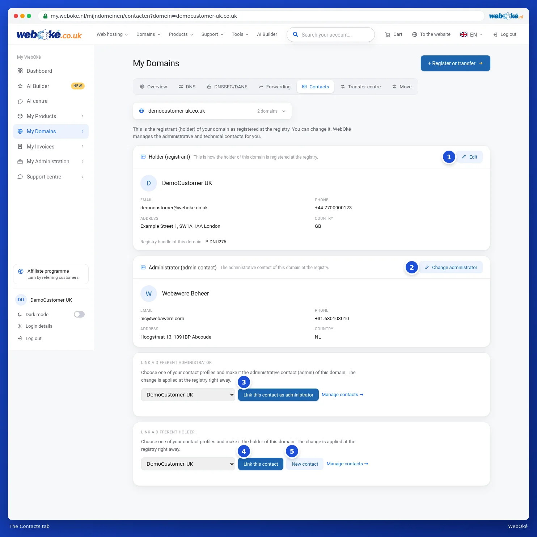Switch to the DNS tab
The height and width of the screenshot is (537, 537).
point(187,87)
